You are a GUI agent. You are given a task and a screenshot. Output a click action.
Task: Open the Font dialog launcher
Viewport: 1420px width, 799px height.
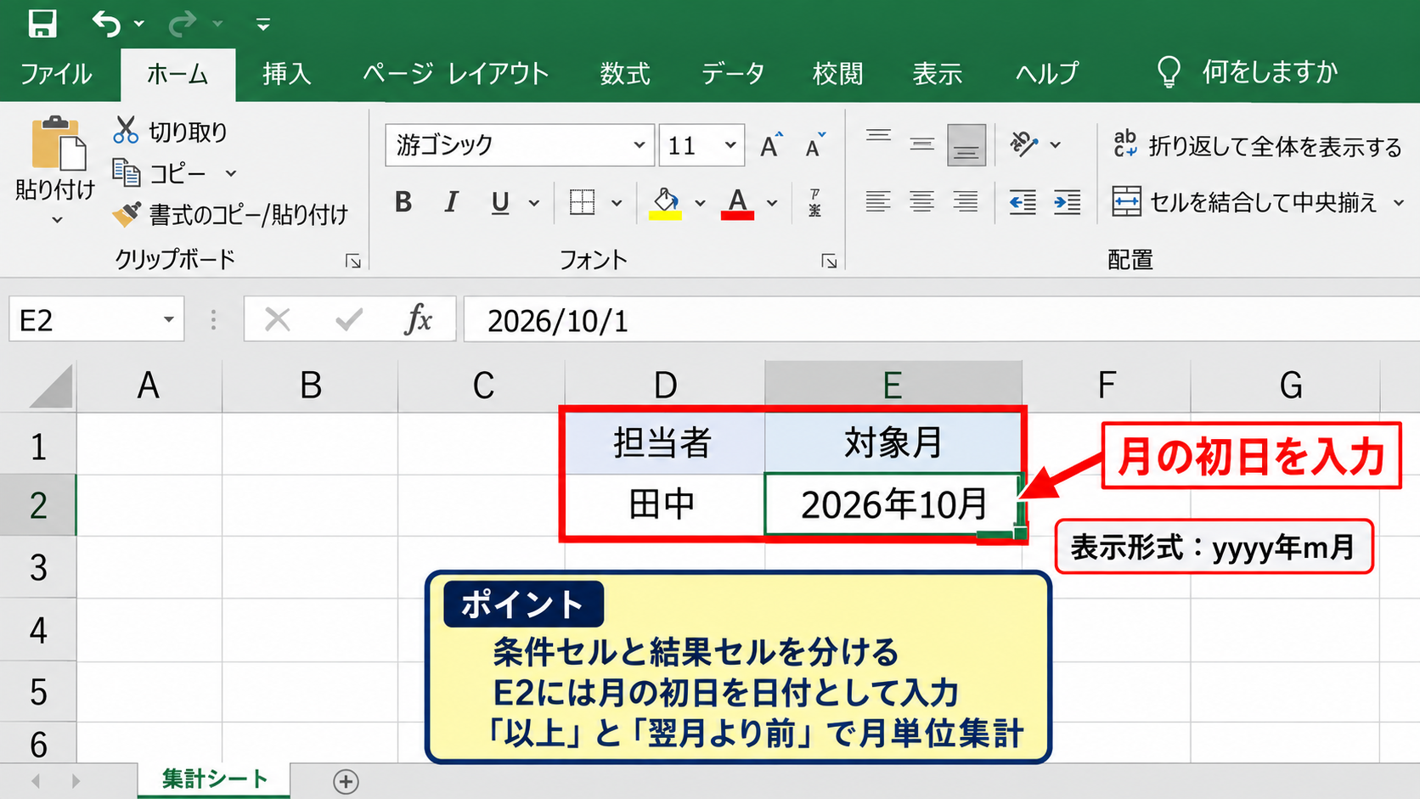point(829,262)
